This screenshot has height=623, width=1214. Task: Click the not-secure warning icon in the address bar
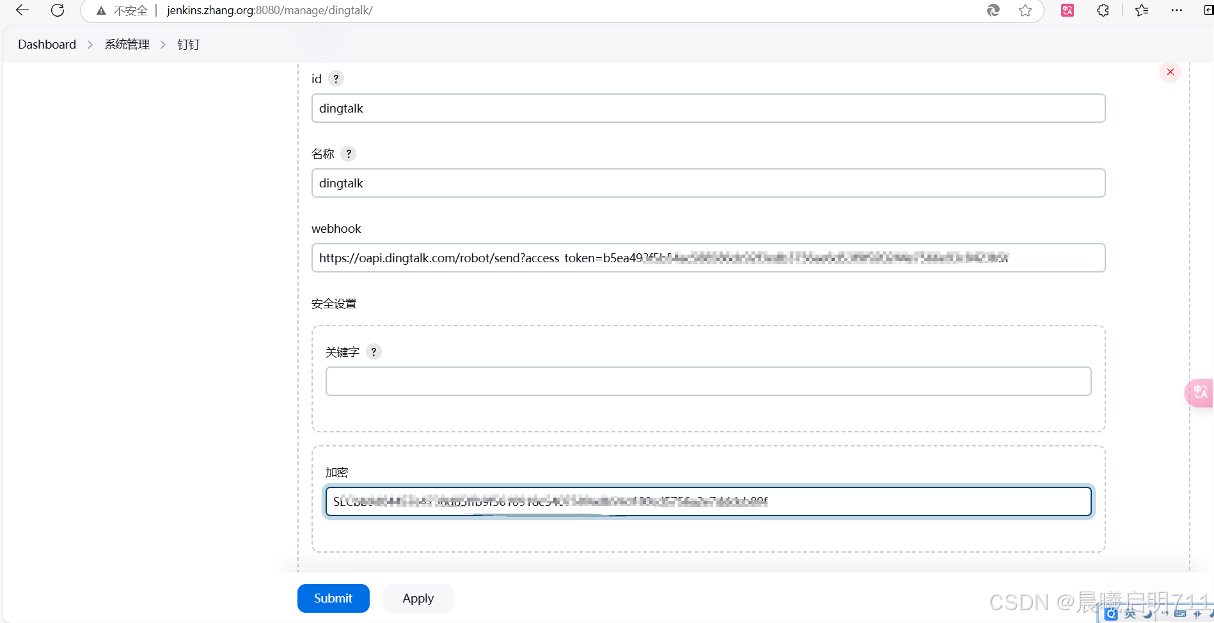pos(101,11)
